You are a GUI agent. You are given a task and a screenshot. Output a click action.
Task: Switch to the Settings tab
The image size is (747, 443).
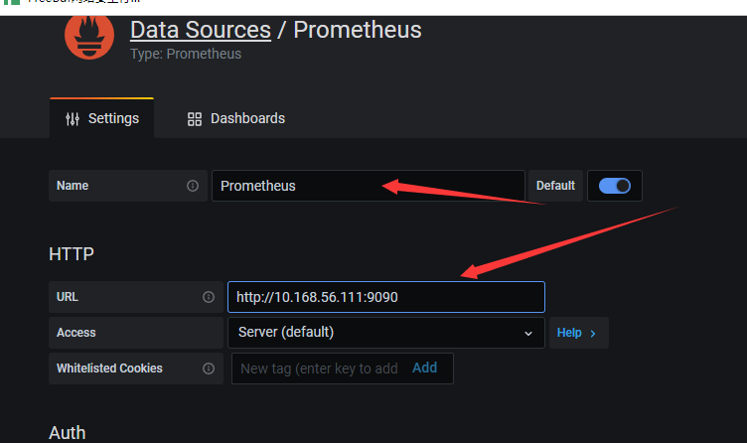coord(102,118)
